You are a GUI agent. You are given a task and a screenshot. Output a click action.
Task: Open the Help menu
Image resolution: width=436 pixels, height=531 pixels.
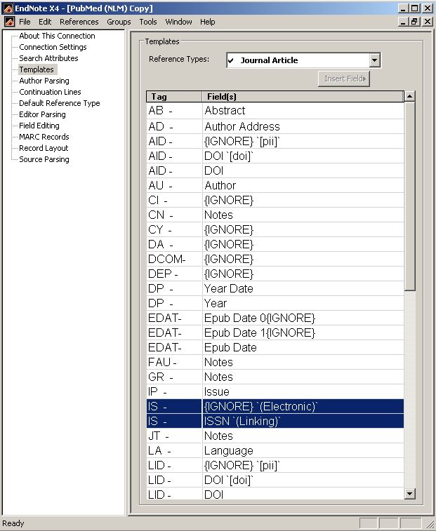tap(207, 22)
